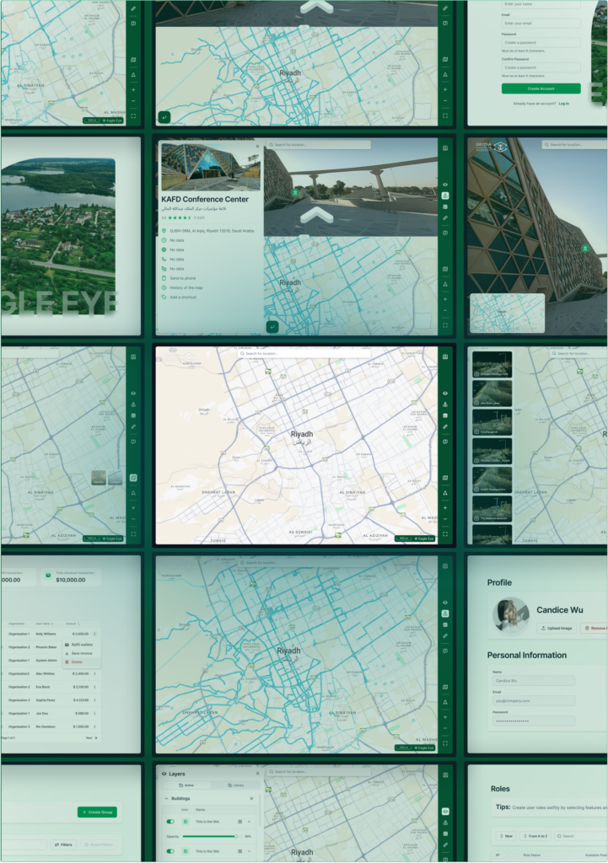Toggle the layer switch below the Opacity slider
Viewport: 608px width, 863px height.
click(x=170, y=851)
